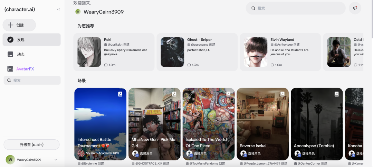Image resolution: width=373 pixels, height=167 pixels.
Task: Click the bookmark icon on Interschool Battle Tournament
Action: pos(120,94)
